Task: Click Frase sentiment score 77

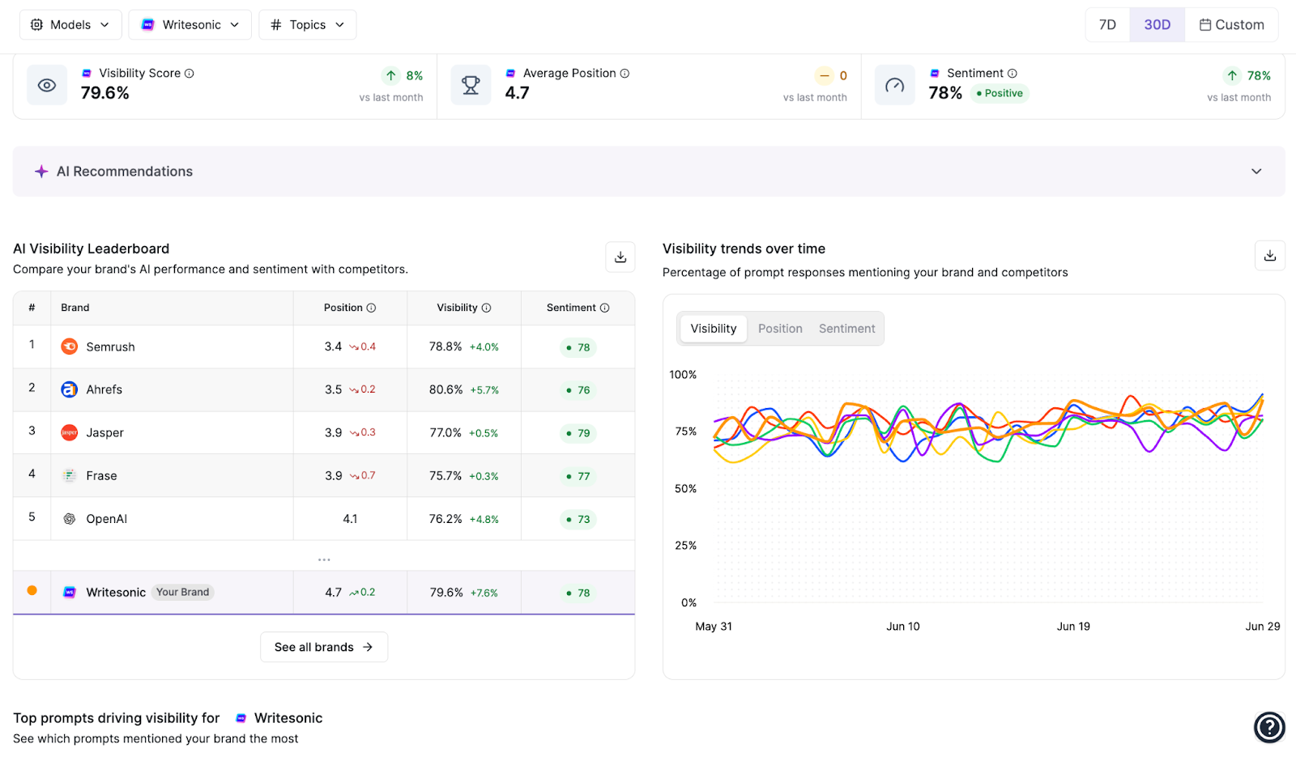Action: pos(578,476)
